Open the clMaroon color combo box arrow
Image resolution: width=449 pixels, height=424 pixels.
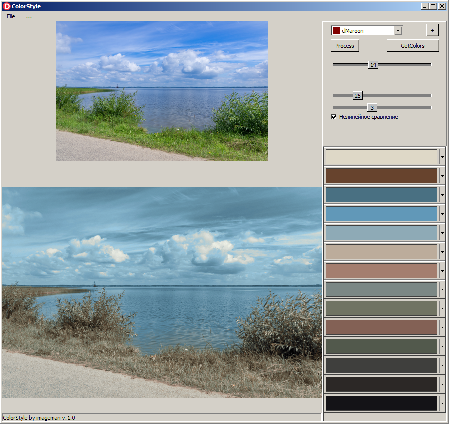tap(398, 31)
